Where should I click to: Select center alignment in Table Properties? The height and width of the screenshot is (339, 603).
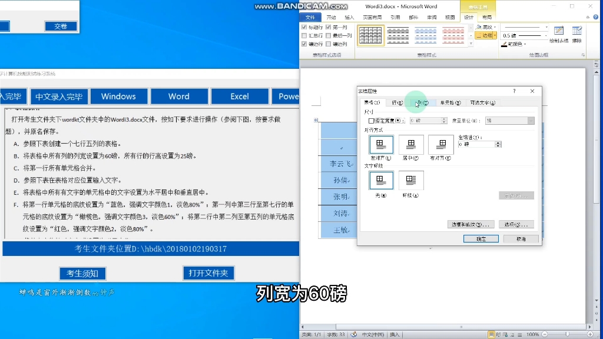[x=411, y=144]
